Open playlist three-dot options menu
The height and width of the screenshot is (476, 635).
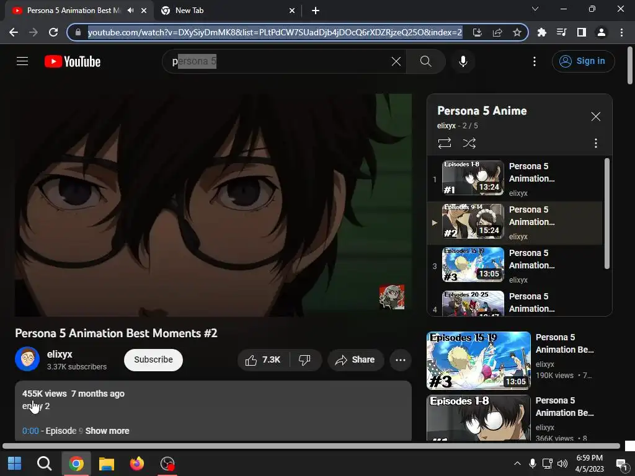pos(595,143)
